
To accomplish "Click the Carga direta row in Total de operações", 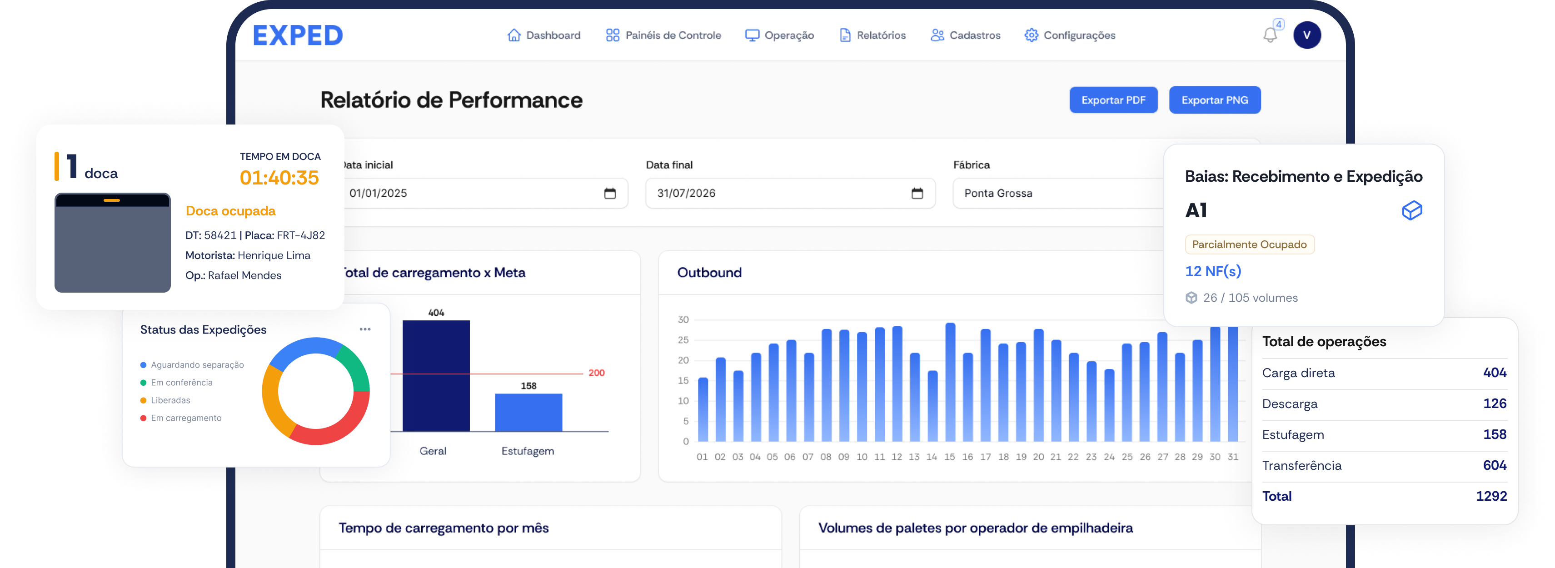I will tap(1384, 373).
